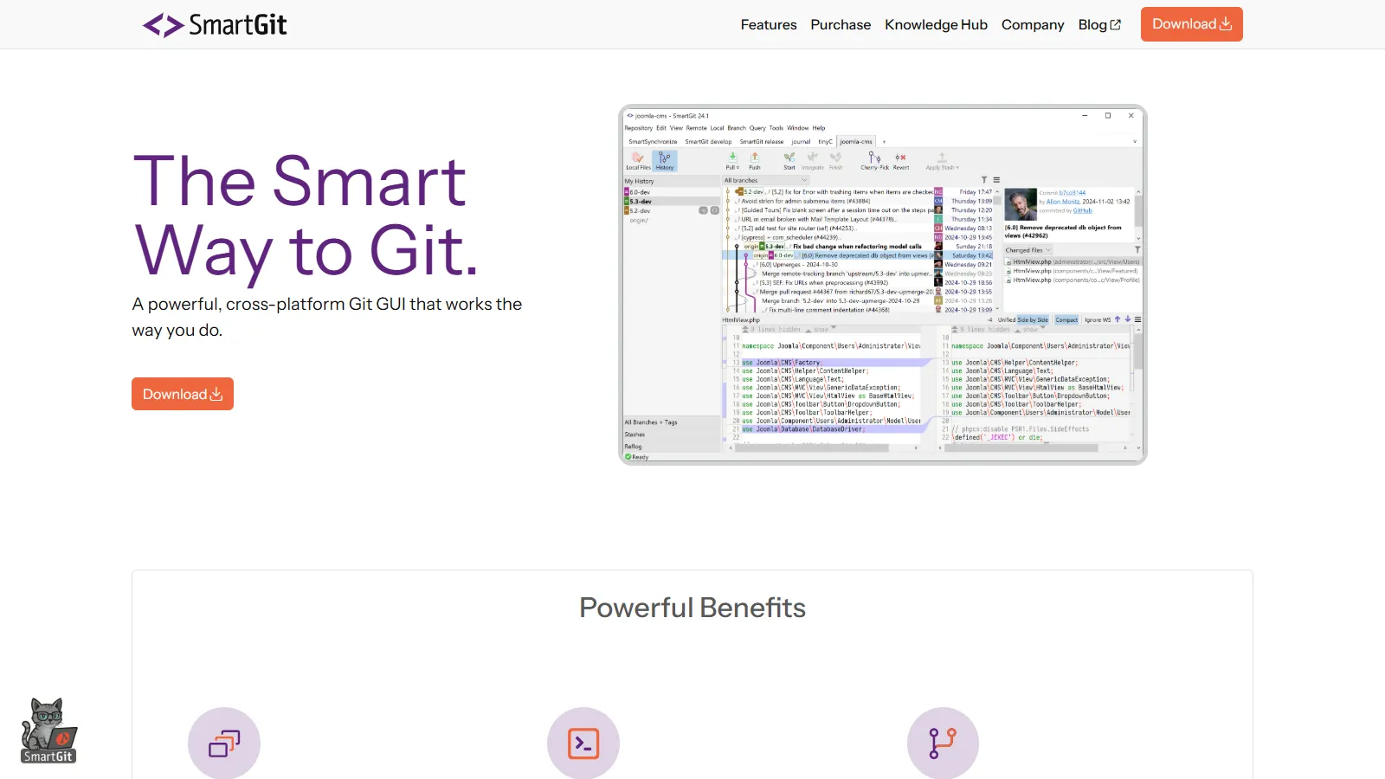The image size is (1385, 779).
Task: Open the Local Files view
Action: coord(639,161)
